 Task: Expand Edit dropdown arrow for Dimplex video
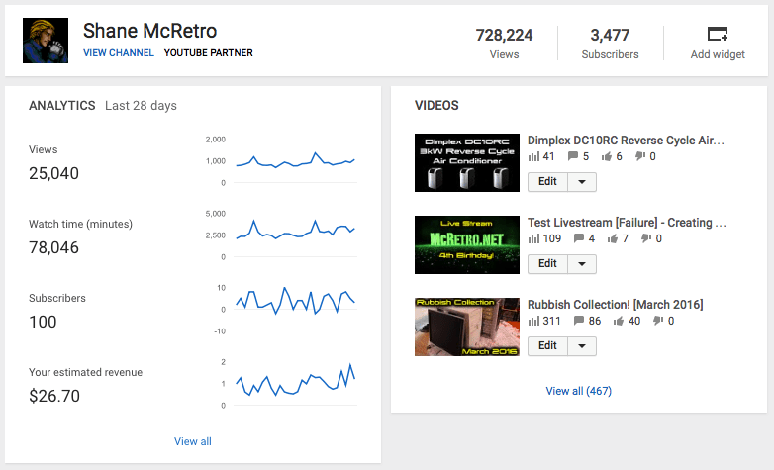pyautogui.click(x=582, y=182)
